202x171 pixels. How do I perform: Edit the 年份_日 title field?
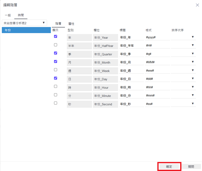(131, 79)
